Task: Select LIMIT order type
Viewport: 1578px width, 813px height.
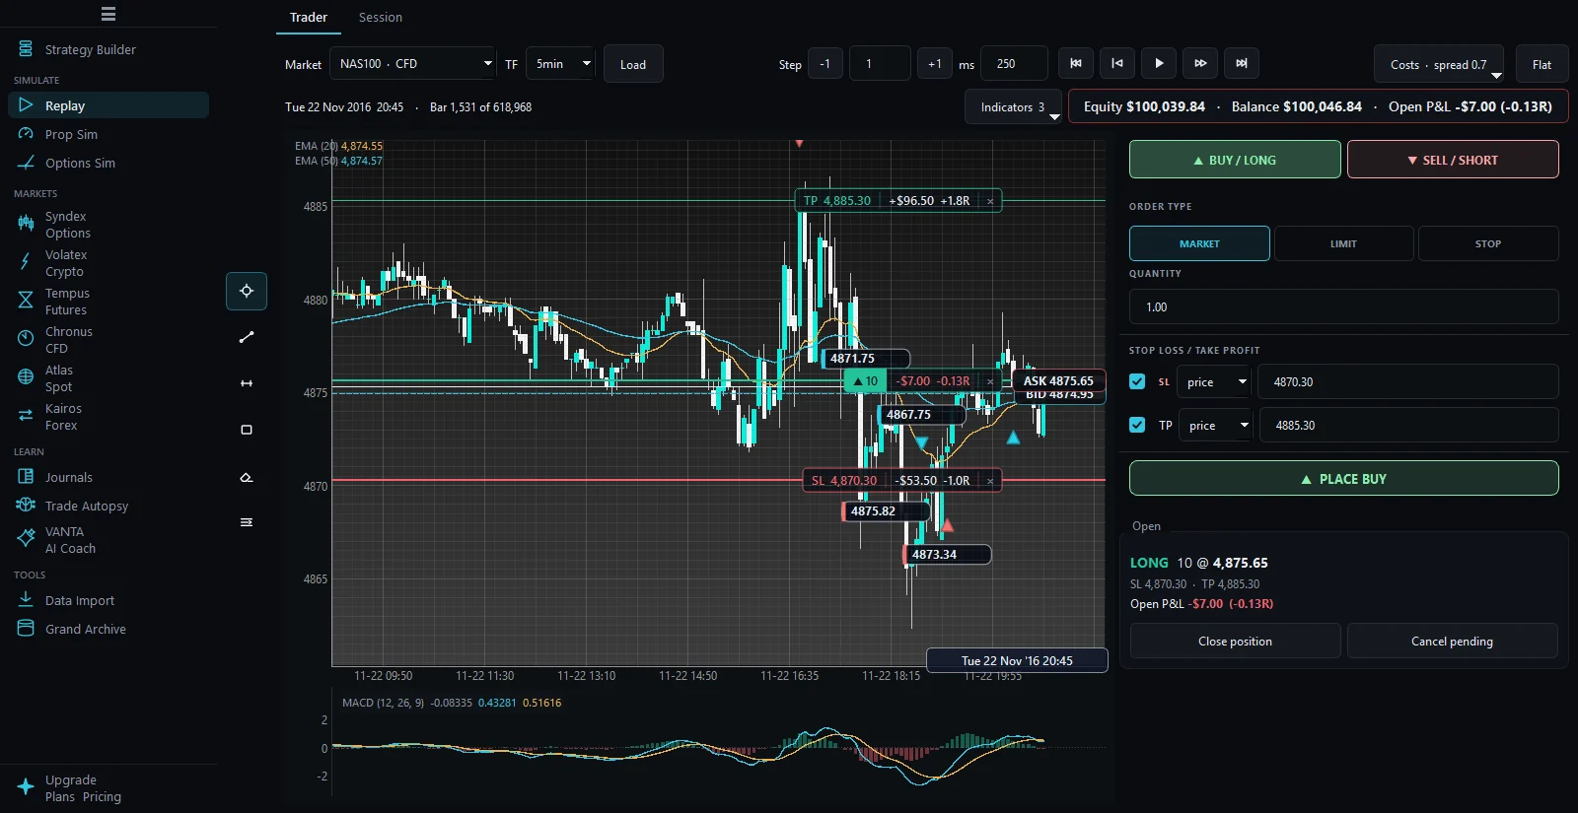Action: click(x=1343, y=243)
